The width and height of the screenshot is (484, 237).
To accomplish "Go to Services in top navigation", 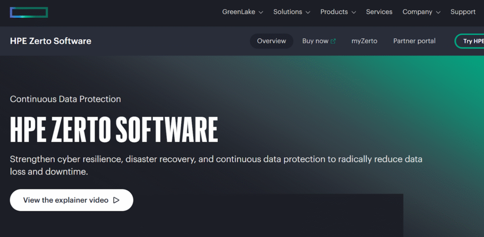I will click(x=379, y=12).
